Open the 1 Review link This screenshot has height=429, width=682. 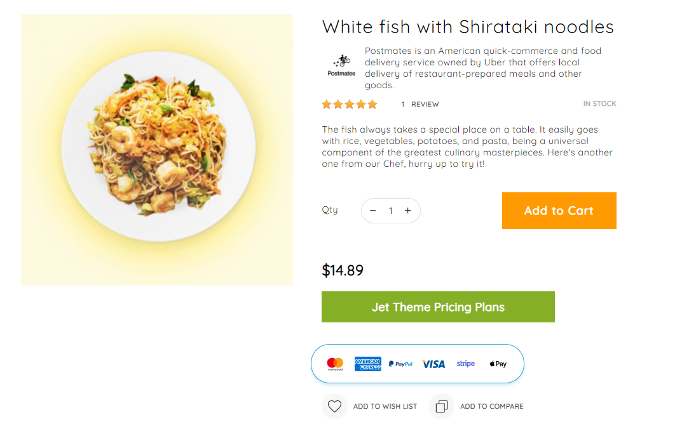coord(420,104)
